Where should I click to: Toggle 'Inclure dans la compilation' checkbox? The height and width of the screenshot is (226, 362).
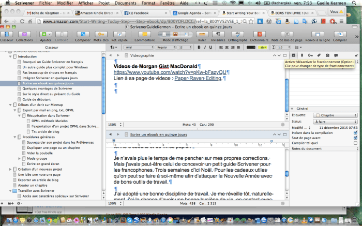click(355, 132)
